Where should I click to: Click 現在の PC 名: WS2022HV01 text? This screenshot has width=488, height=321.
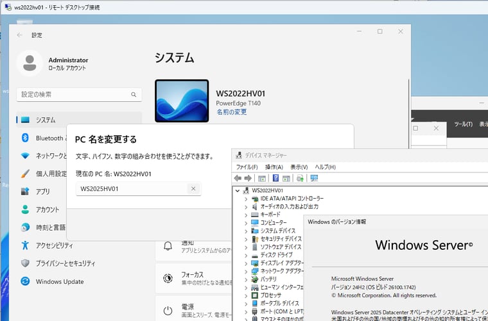click(114, 174)
